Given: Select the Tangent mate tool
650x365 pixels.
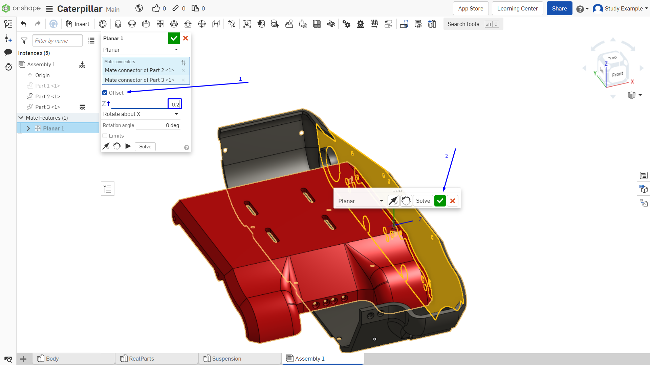Looking at the screenshot, I should (232, 24).
